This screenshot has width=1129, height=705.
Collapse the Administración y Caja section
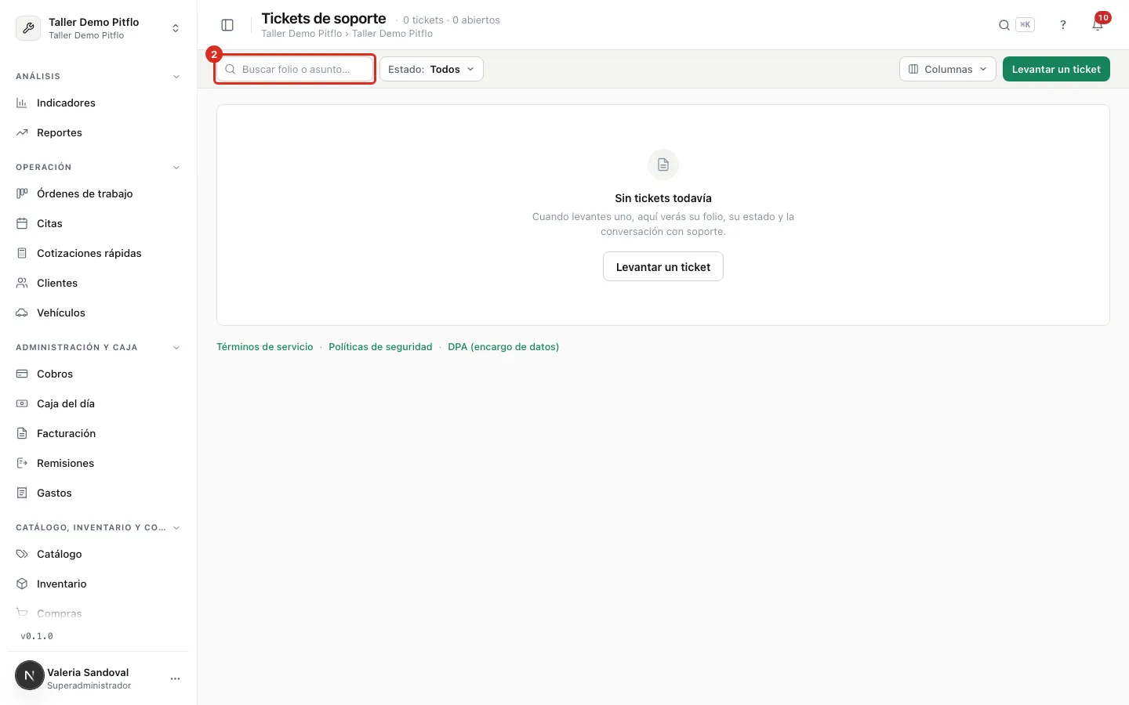[x=176, y=348]
